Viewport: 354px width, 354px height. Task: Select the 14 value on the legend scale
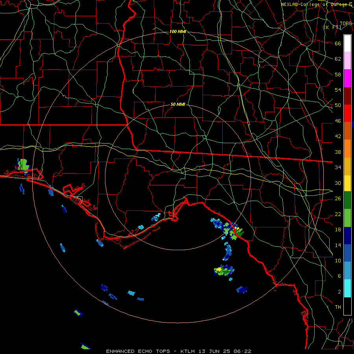(338, 245)
